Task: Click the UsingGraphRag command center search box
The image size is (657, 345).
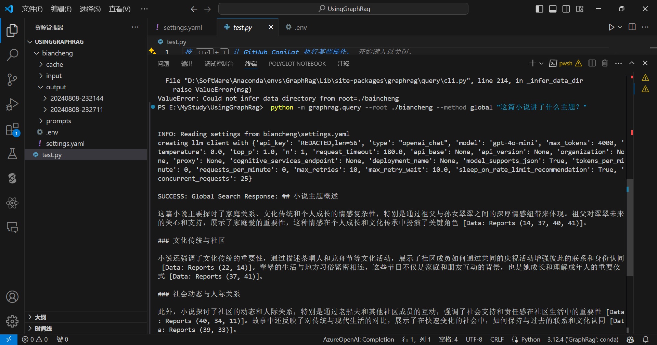Action: (x=343, y=9)
